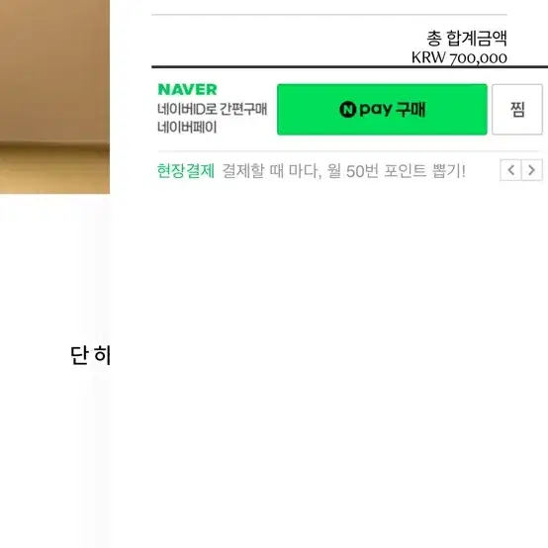
Task: Click the 구매 text on green button
Action: 411,110
